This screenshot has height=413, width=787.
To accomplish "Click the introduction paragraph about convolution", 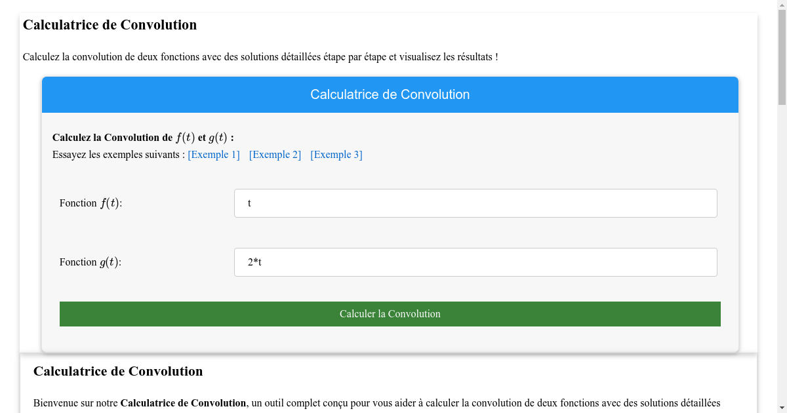I will pos(260,57).
